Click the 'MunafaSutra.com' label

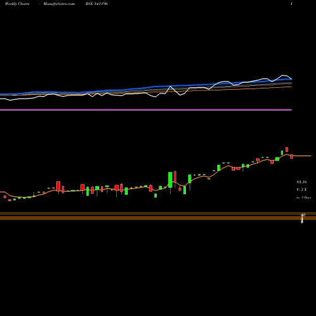pyautogui.click(x=59, y=4)
